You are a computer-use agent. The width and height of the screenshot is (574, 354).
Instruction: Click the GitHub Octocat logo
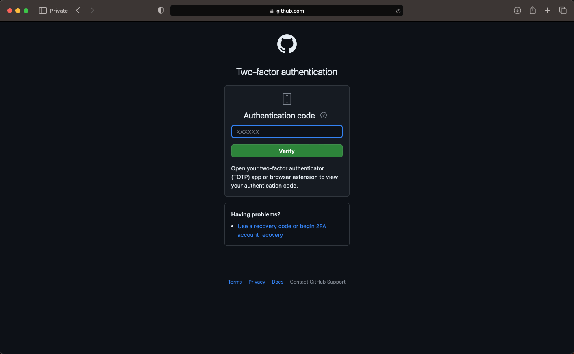[x=287, y=44]
